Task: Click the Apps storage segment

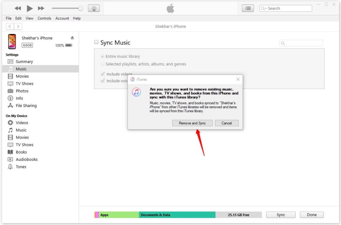Action: tap(119, 215)
